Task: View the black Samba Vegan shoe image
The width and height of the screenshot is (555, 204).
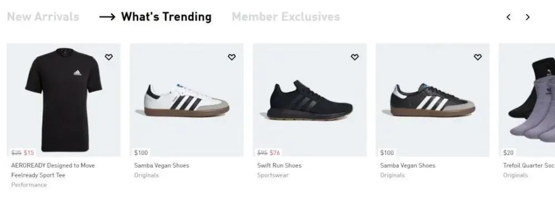Action: click(432, 100)
